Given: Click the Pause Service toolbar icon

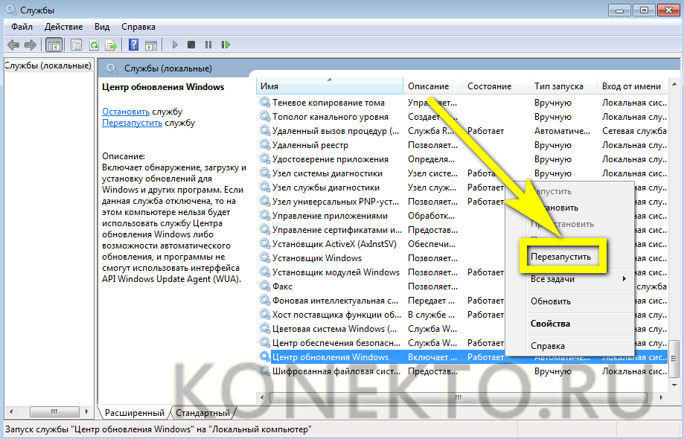Looking at the screenshot, I should pyautogui.click(x=208, y=45).
